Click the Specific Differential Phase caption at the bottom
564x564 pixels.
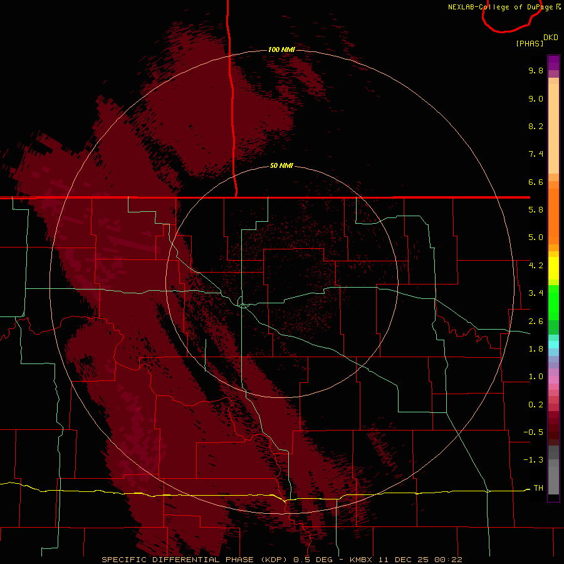point(282,560)
